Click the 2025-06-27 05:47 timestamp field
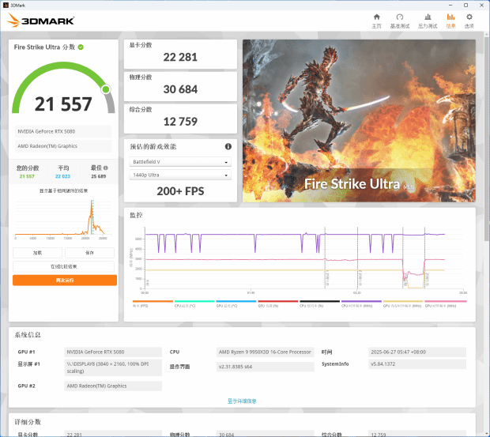The height and width of the screenshot is (437, 490). click(417, 352)
